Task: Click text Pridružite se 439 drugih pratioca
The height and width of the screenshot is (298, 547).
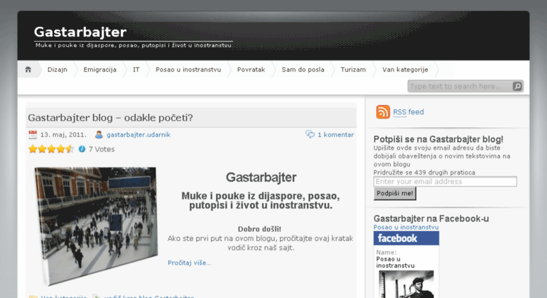Action: pos(425,173)
